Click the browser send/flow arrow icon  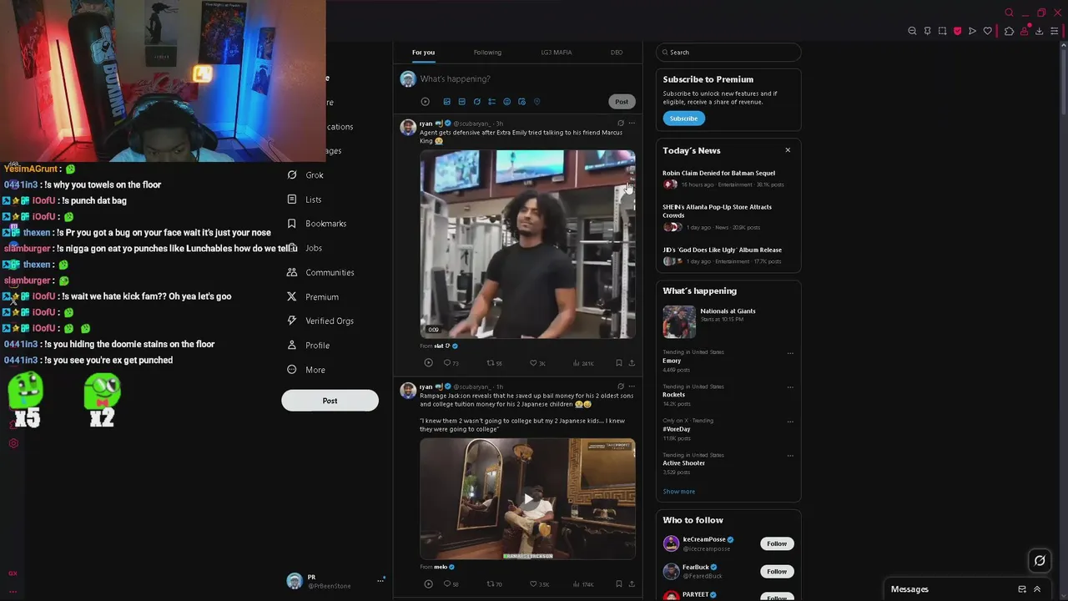(x=972, y=31)
